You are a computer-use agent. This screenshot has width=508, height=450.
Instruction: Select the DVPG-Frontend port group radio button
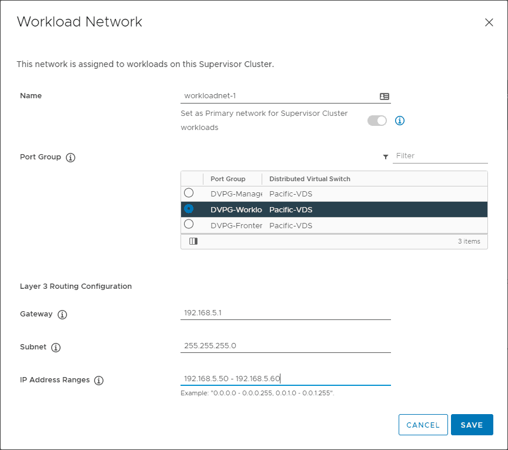point(189,224)
